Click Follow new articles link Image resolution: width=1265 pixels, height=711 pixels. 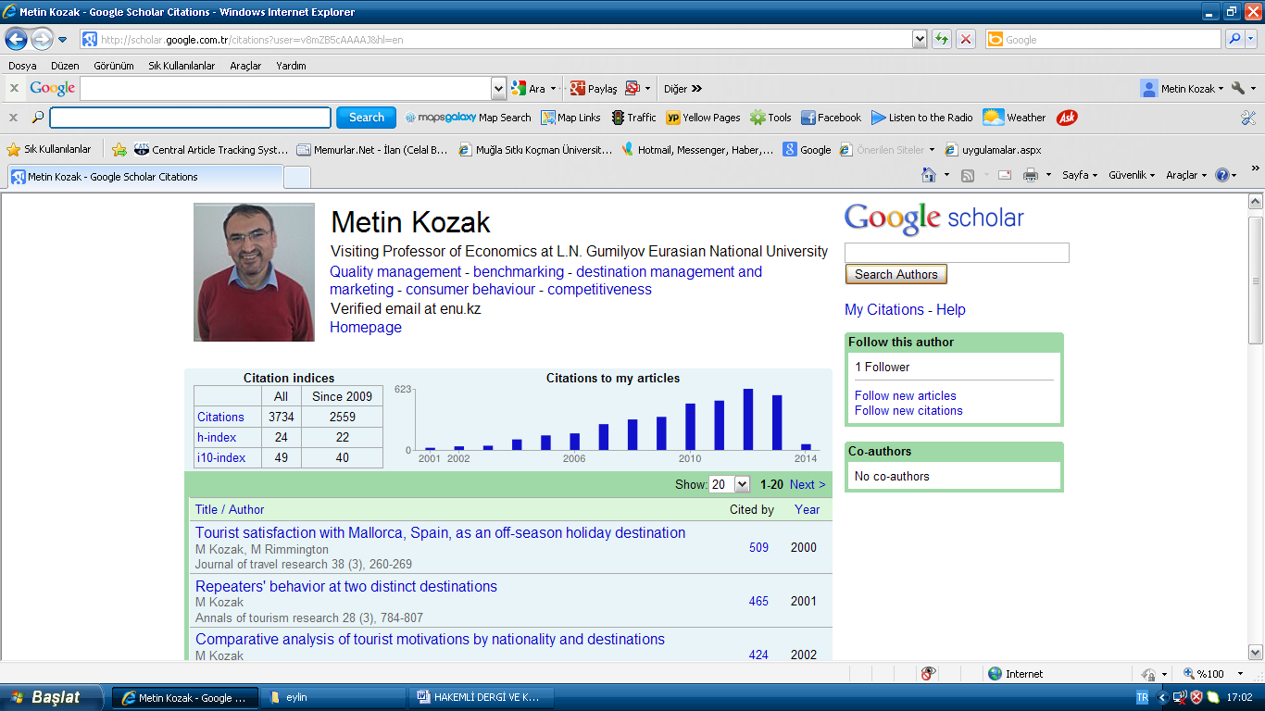(x=906, y=395)
